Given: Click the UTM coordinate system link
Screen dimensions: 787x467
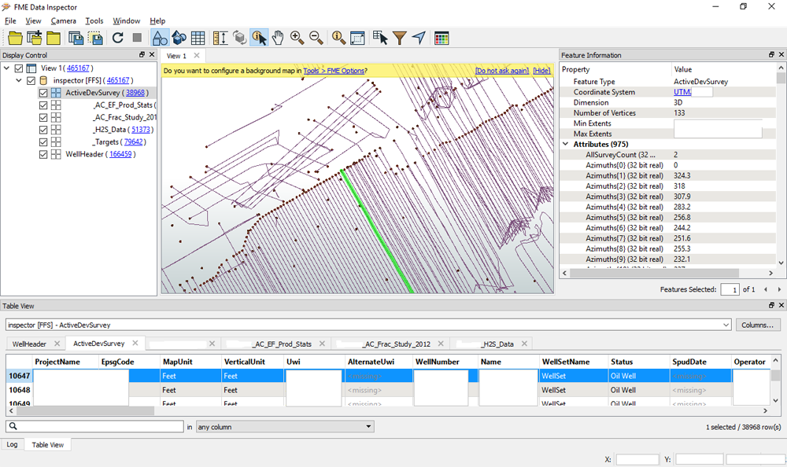Looking at the screenshot, I should (x=682, y=92).
